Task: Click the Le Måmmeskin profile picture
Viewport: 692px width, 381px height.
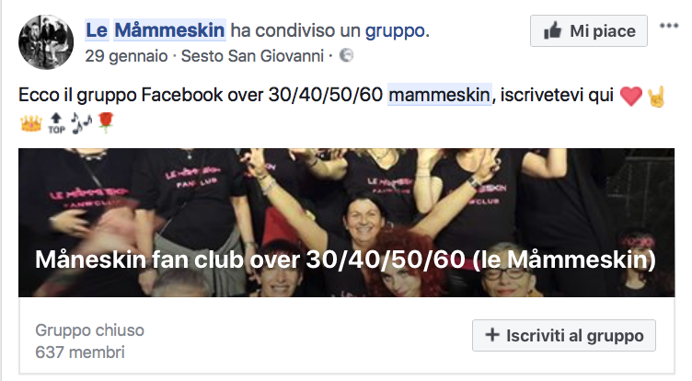Action: pyautogui.click(x=46, y=42)
